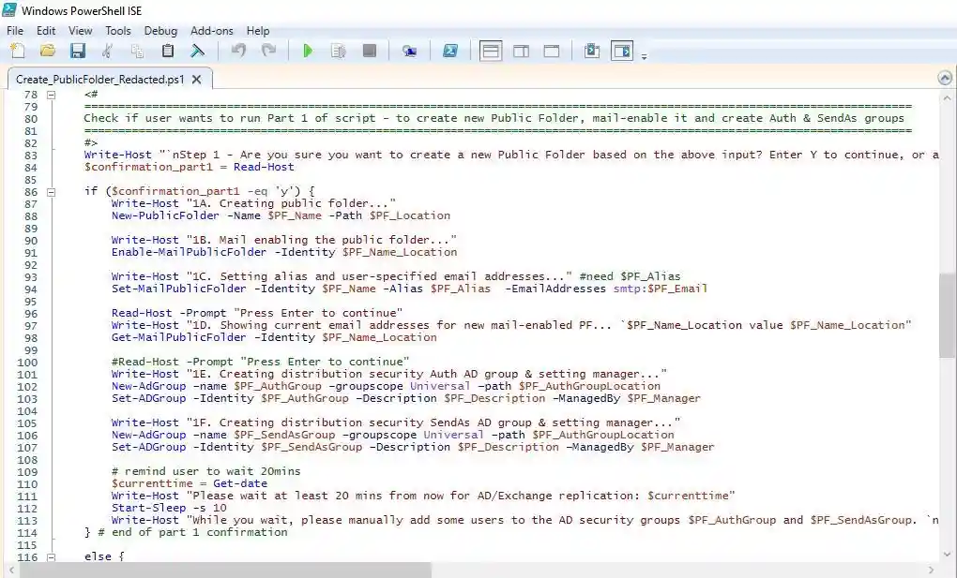Click Start-Sleep on line 112

[148, 508]
